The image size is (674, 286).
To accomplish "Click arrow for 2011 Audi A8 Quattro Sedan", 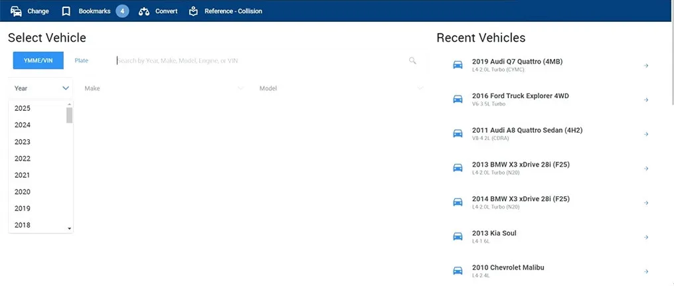I will [x=645, y=135].
